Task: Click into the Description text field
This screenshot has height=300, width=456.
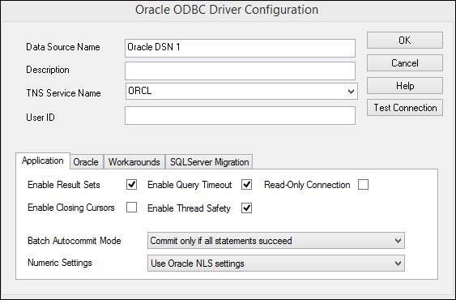Action: tap(241, 71)
